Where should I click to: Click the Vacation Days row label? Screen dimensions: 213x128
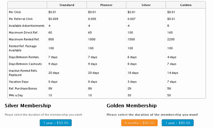[x=18, y=82]
